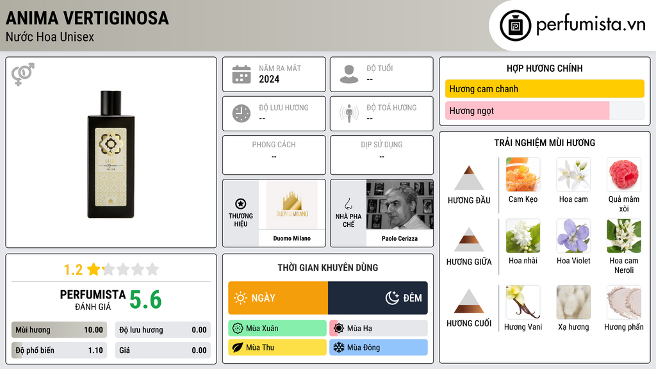Click the person icon beside Độ Tuổi
The image size is (656, 369).
[349, 74]
